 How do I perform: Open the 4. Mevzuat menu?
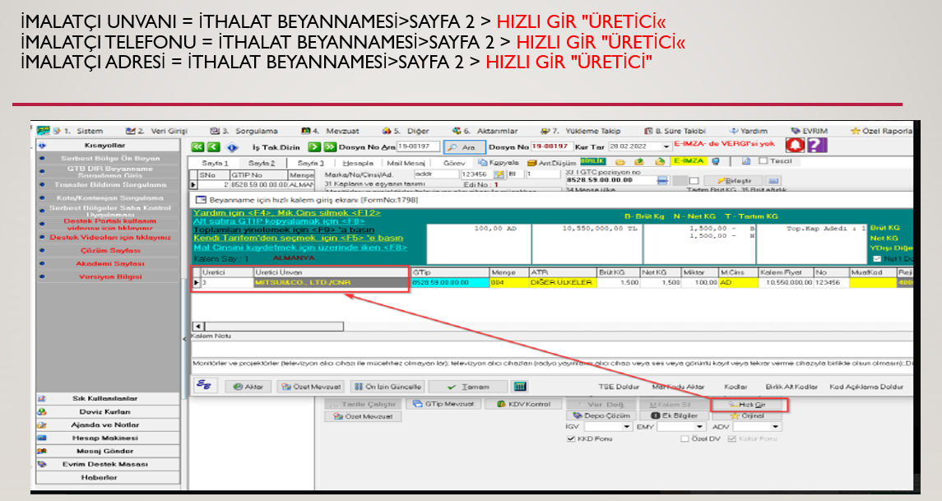pos(331,131)
